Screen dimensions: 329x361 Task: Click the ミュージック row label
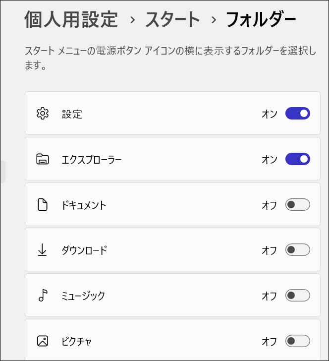click(x=83, y=297)
